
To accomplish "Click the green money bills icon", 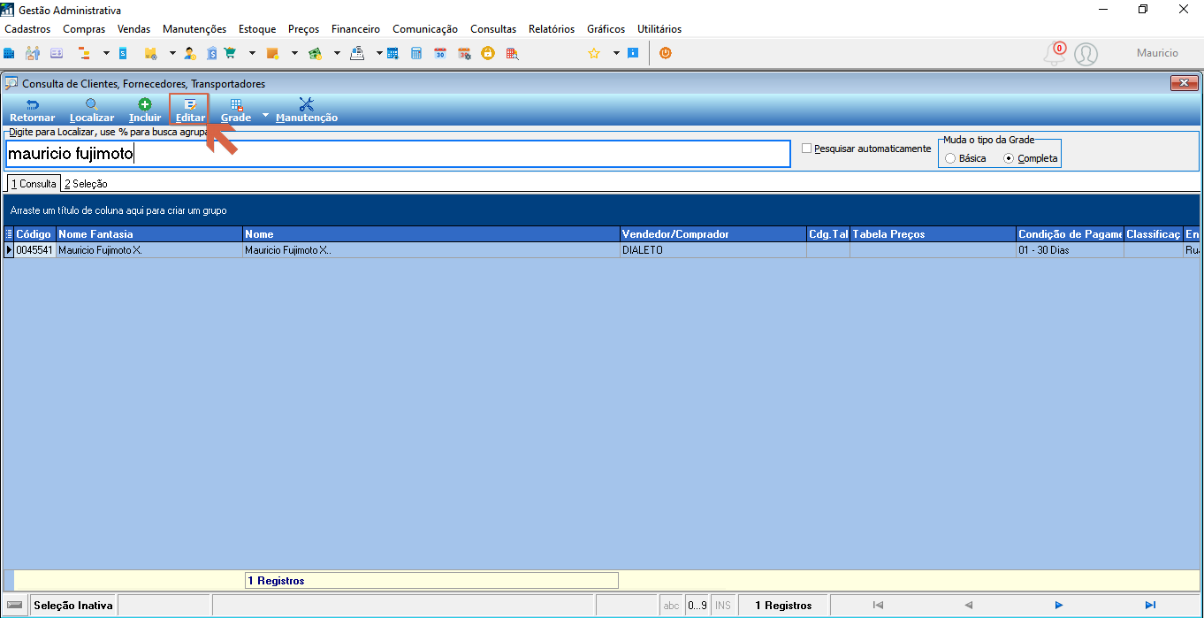I will pos(315,53).
